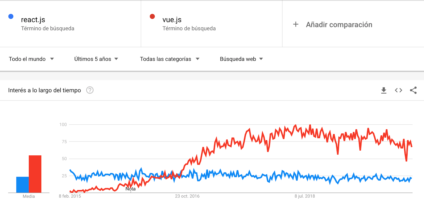Image resolution: width=424 pixels, height=224 pixels.
Task: Open the Todo el mundo region dropdown
Action: point(31,59)
